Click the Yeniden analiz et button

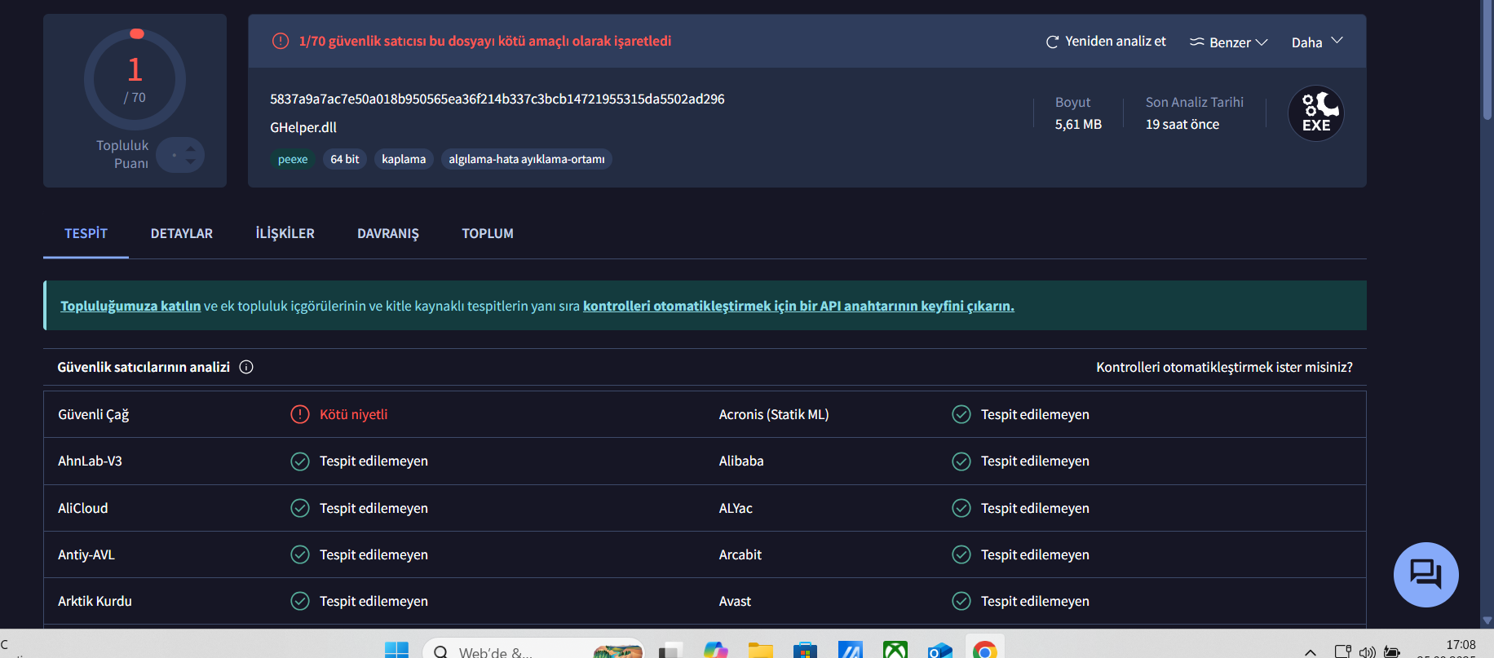[1106, 41]
